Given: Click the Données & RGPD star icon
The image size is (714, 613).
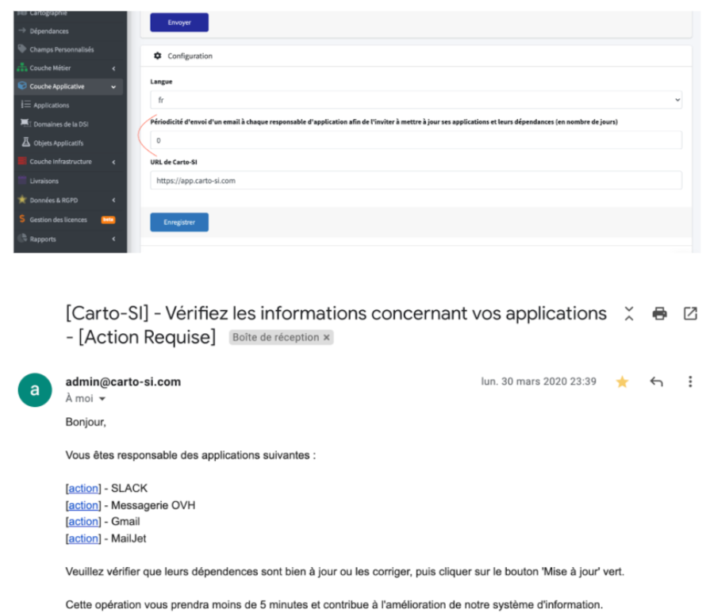Looking at the screenshot, I should 22,199.
